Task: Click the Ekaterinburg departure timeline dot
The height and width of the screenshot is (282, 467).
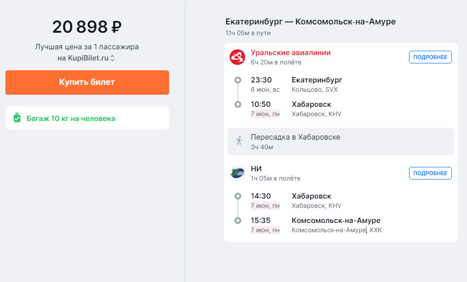Action: click(237, 80)
